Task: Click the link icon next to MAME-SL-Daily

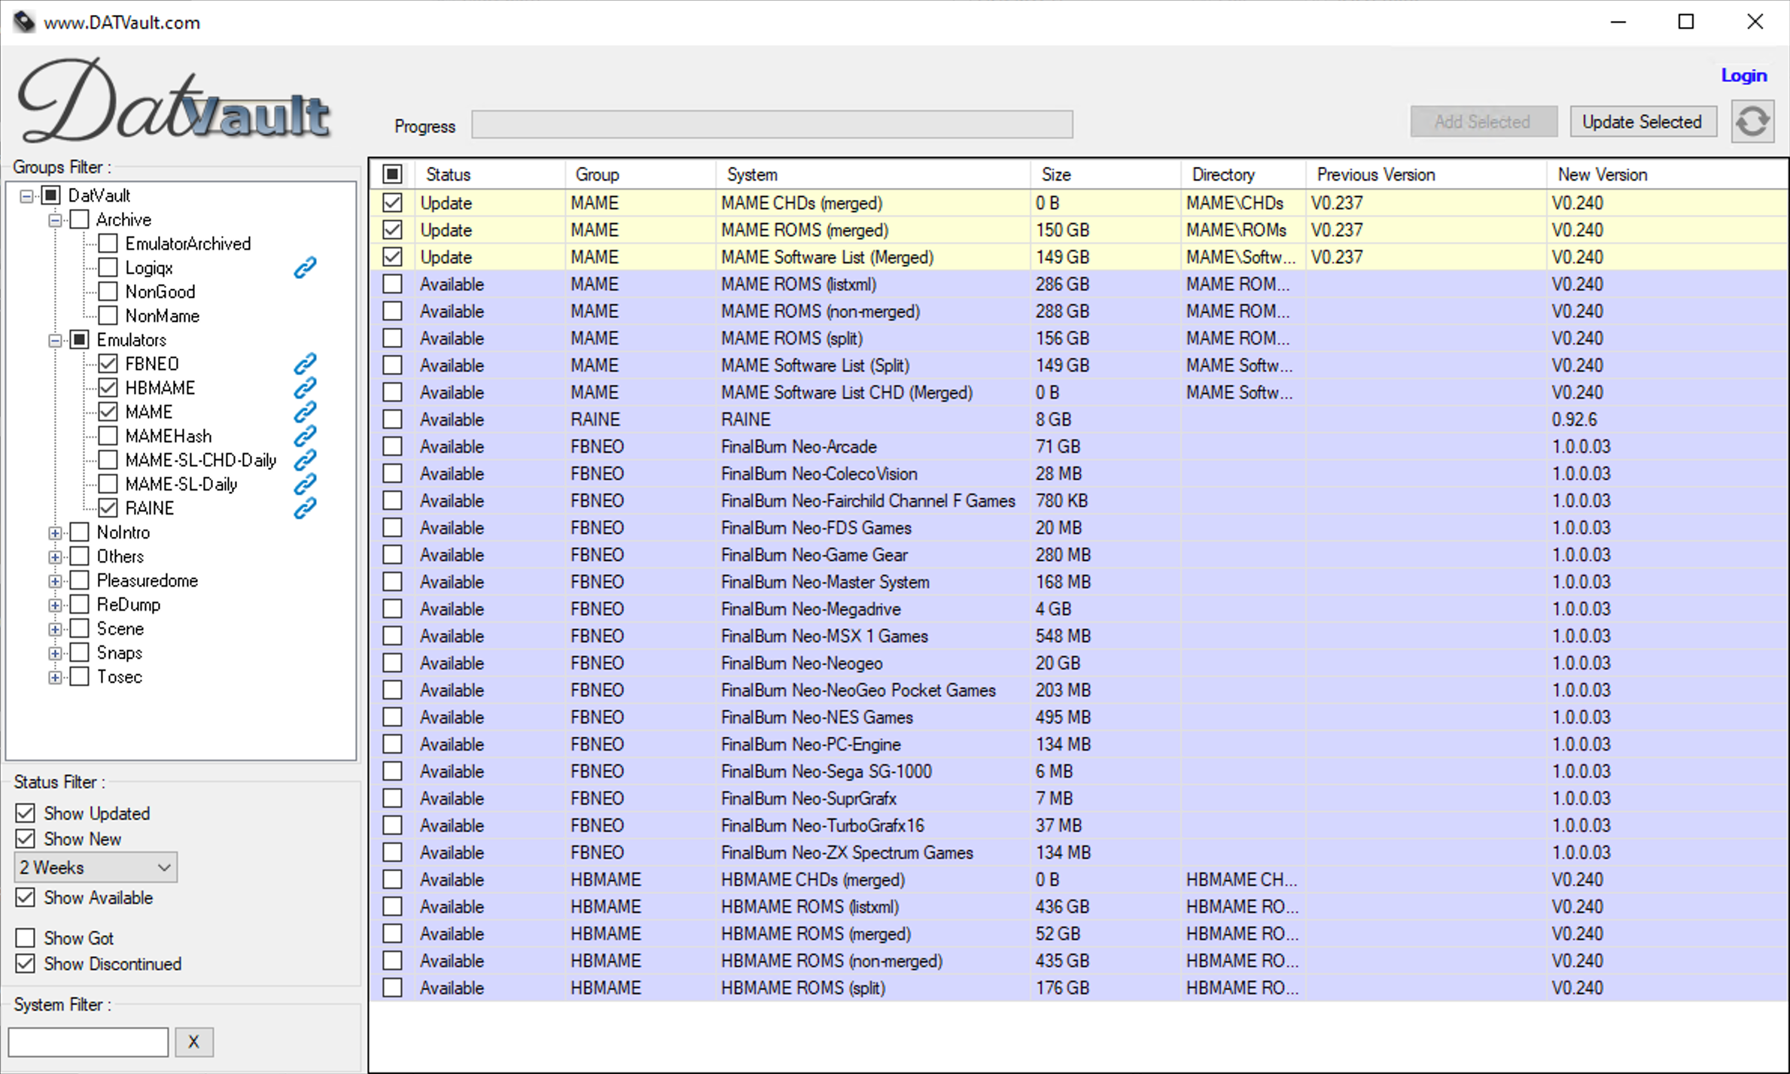Action: coord(305,484)
